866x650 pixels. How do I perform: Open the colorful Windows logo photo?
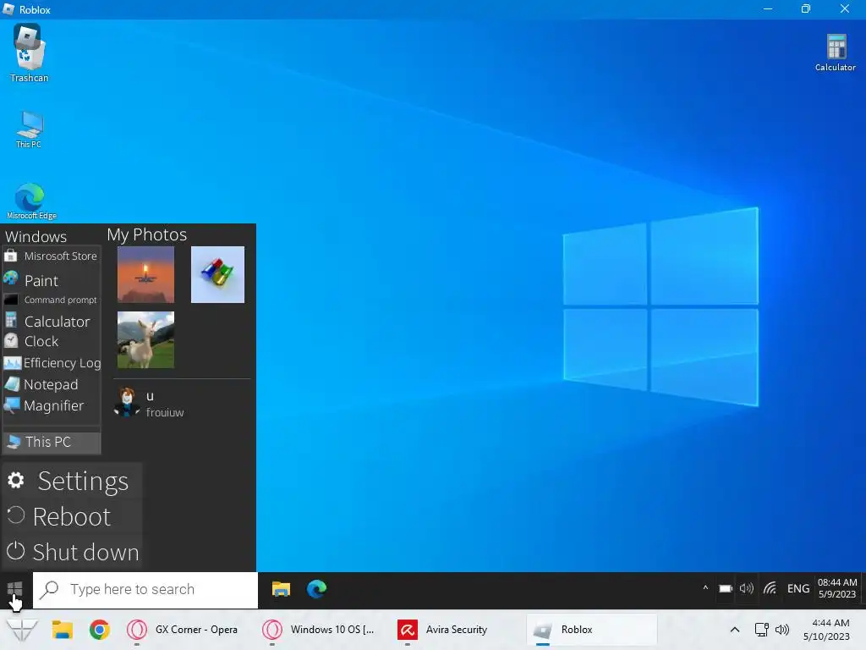pyautogui.click(x=217, y=275)
